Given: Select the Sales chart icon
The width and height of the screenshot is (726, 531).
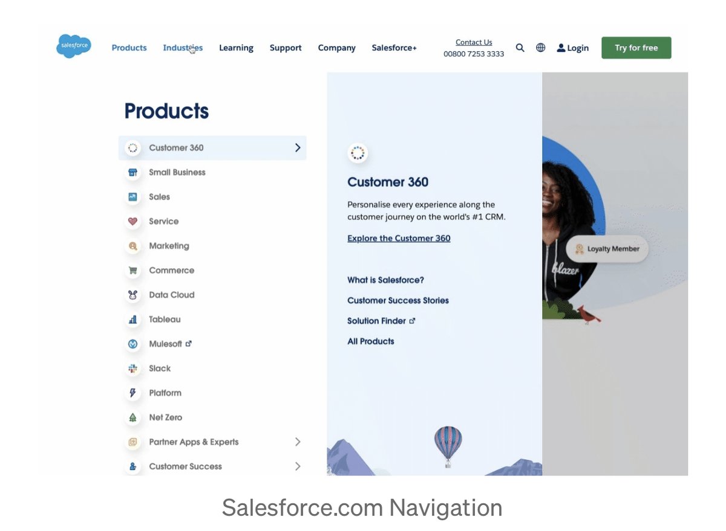Looking at the screenshot, I should (x=132, y=197).
